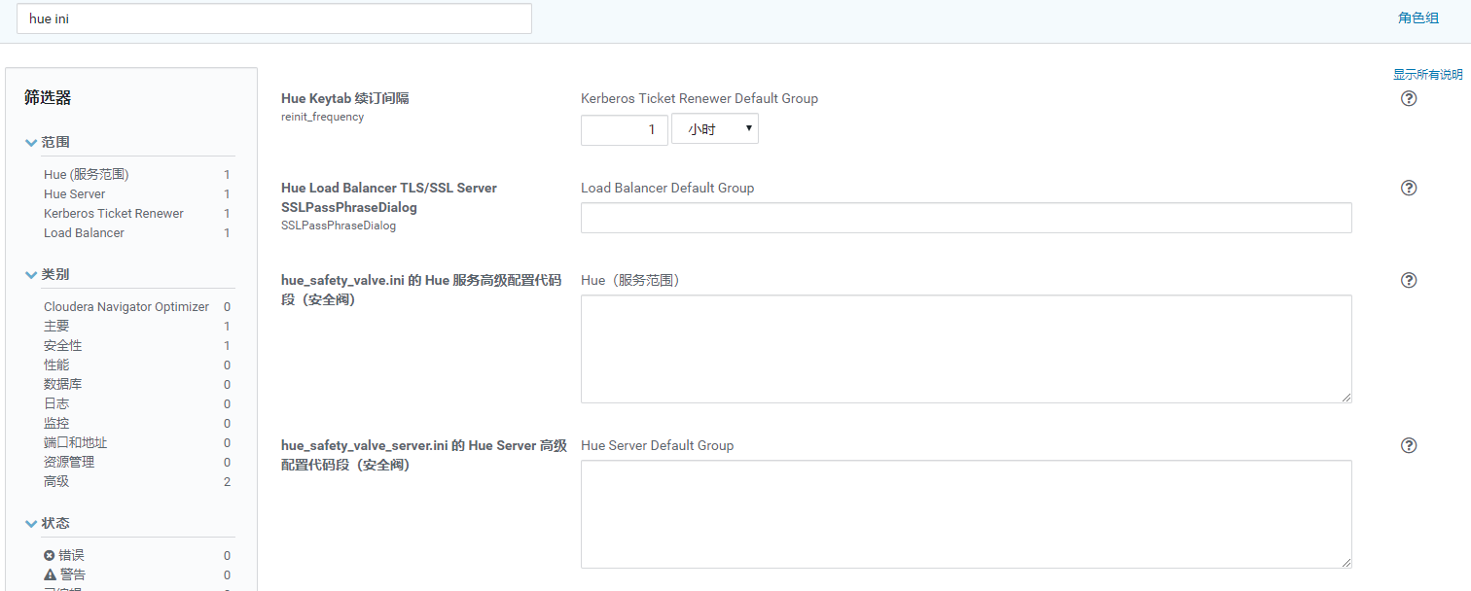Click the 'Hue（服务范围）' group label
The height and width of the screenshot is (591, 1471).
630,280
